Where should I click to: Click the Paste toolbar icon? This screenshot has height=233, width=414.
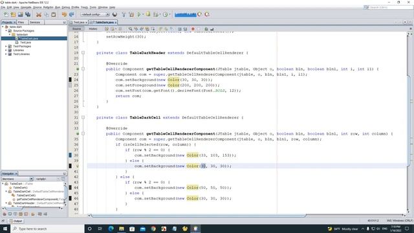(54, 14)
